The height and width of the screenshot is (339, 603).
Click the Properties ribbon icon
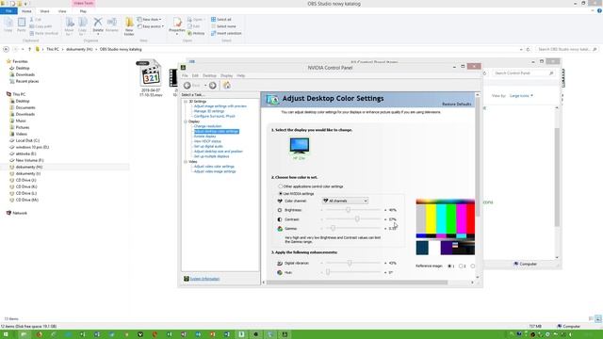coord(177,23)
